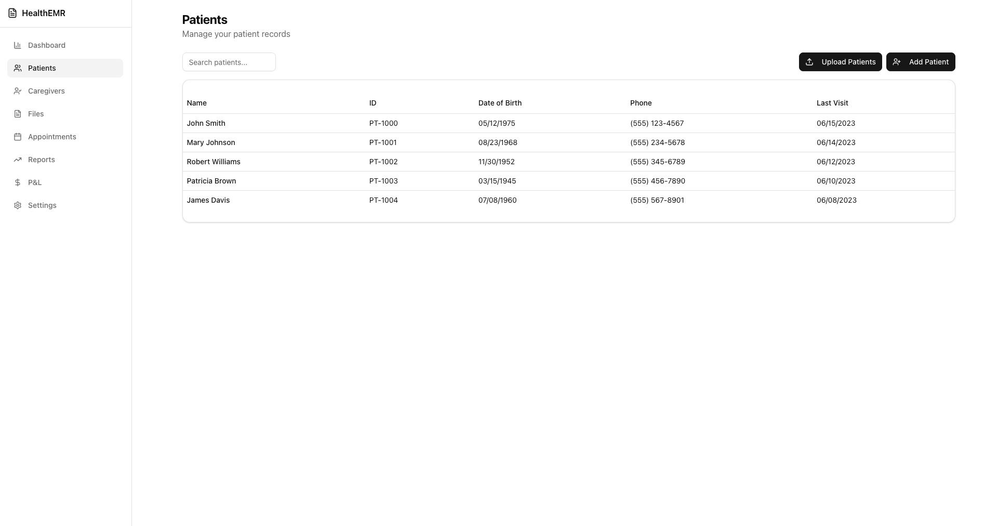
Task: Open the Dashboard section
Action: coord(46,45)
